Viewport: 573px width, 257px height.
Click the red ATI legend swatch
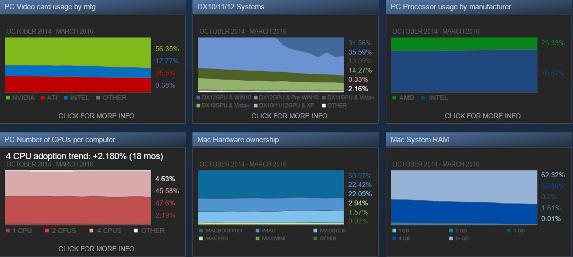[x=42, y=98]
